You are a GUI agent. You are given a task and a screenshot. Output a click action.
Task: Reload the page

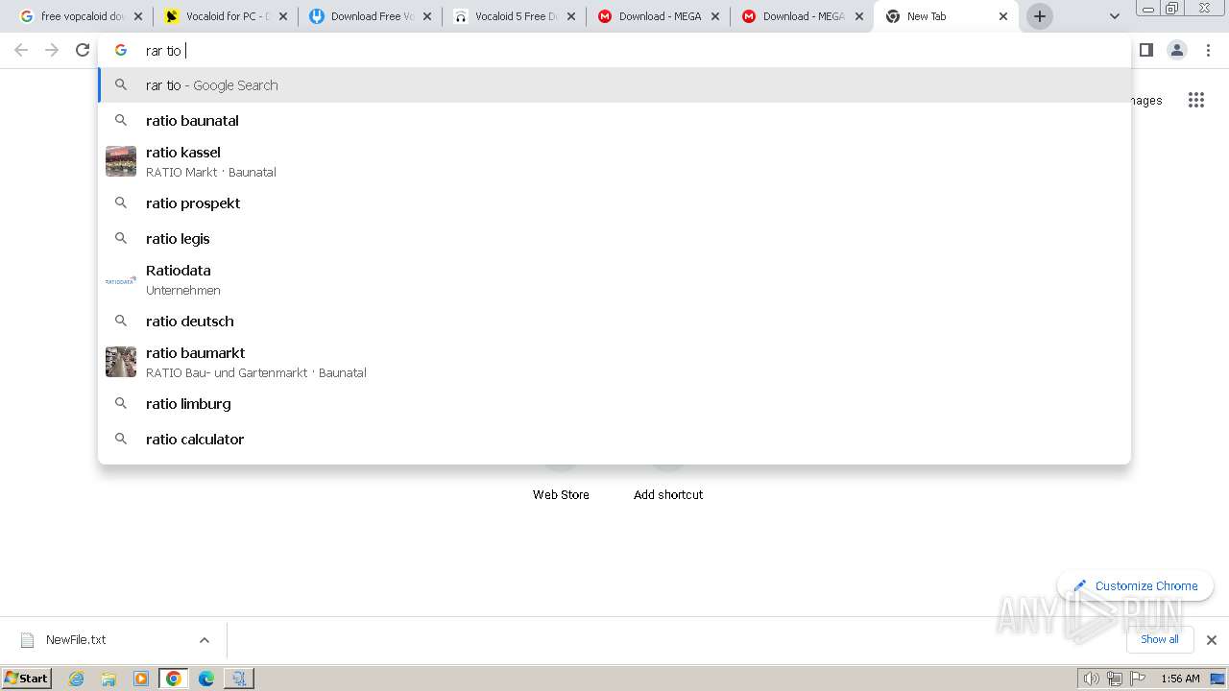pyautogui.click(x=83, y=50)
